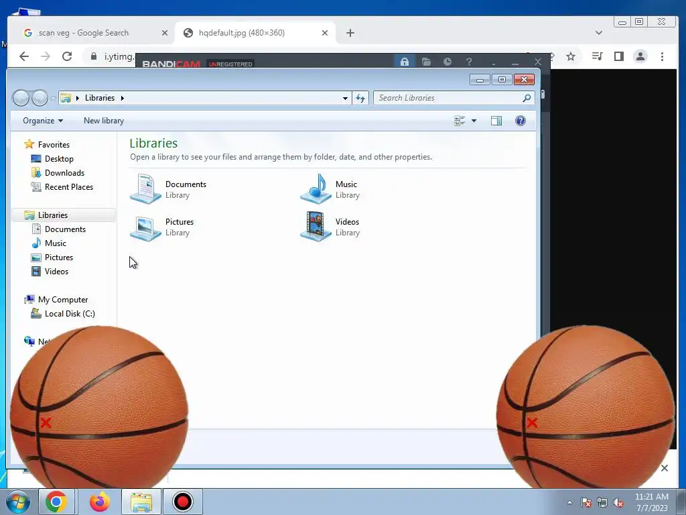Select Local Disk (C:) in the tree
This screenshot has height=515, width=686.
(x=70, y=314)
